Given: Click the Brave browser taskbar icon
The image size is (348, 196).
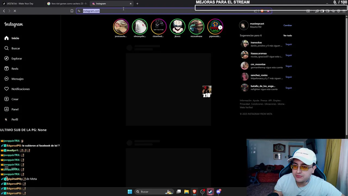Looking at the screenshot, I should pos(194,192).
